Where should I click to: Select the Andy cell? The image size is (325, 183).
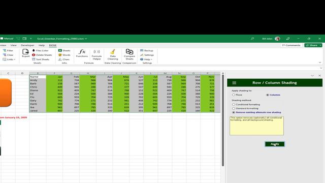point(38,80)
